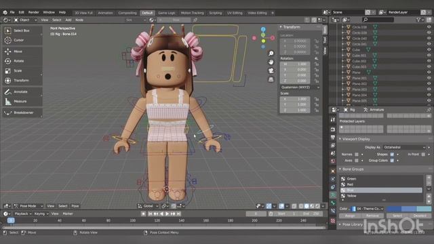Select the Scale tool
Screen dimensions: 434x244
click(22, 70)
